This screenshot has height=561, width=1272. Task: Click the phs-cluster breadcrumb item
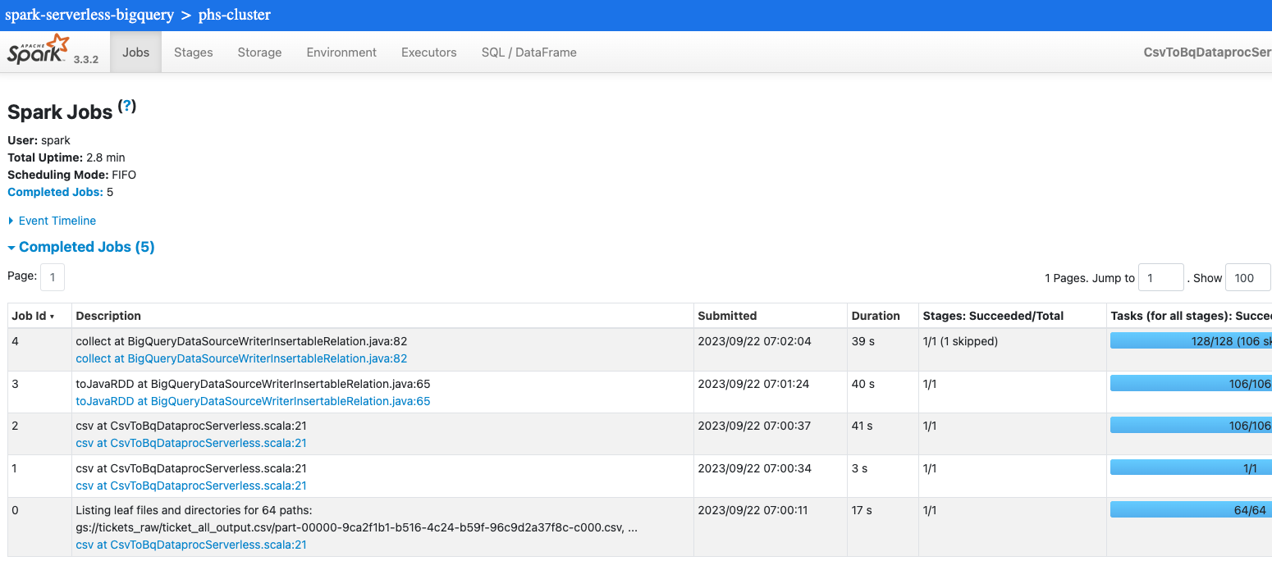[x=233, y=14]
